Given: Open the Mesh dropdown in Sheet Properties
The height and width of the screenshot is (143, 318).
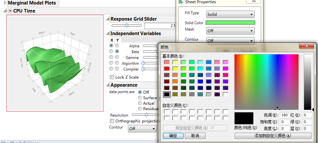Looking at the screenshot, I should coord(230,31).
